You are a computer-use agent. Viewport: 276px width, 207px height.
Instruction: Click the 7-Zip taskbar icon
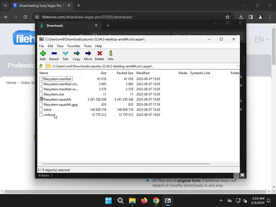coord(168,201)
